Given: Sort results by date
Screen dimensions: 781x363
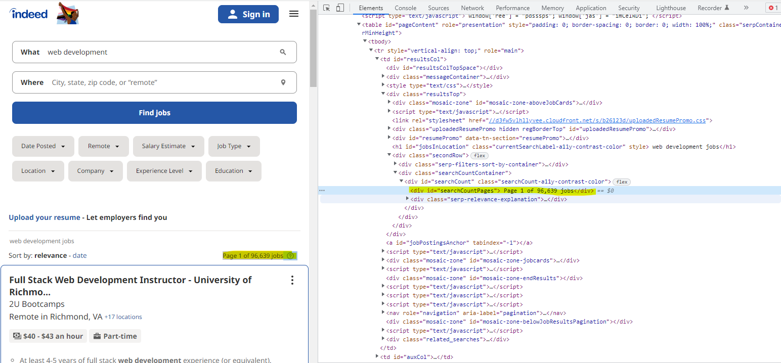Looking at the screenshot, I should point(79,256).
